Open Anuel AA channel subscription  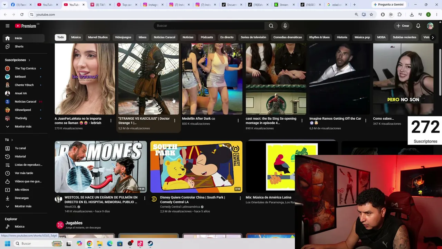click(23, 93)
